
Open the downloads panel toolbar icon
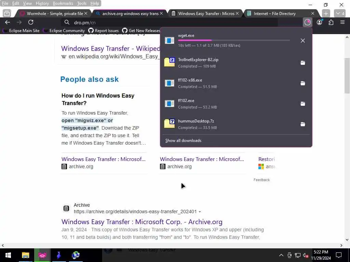click(307, 22)
